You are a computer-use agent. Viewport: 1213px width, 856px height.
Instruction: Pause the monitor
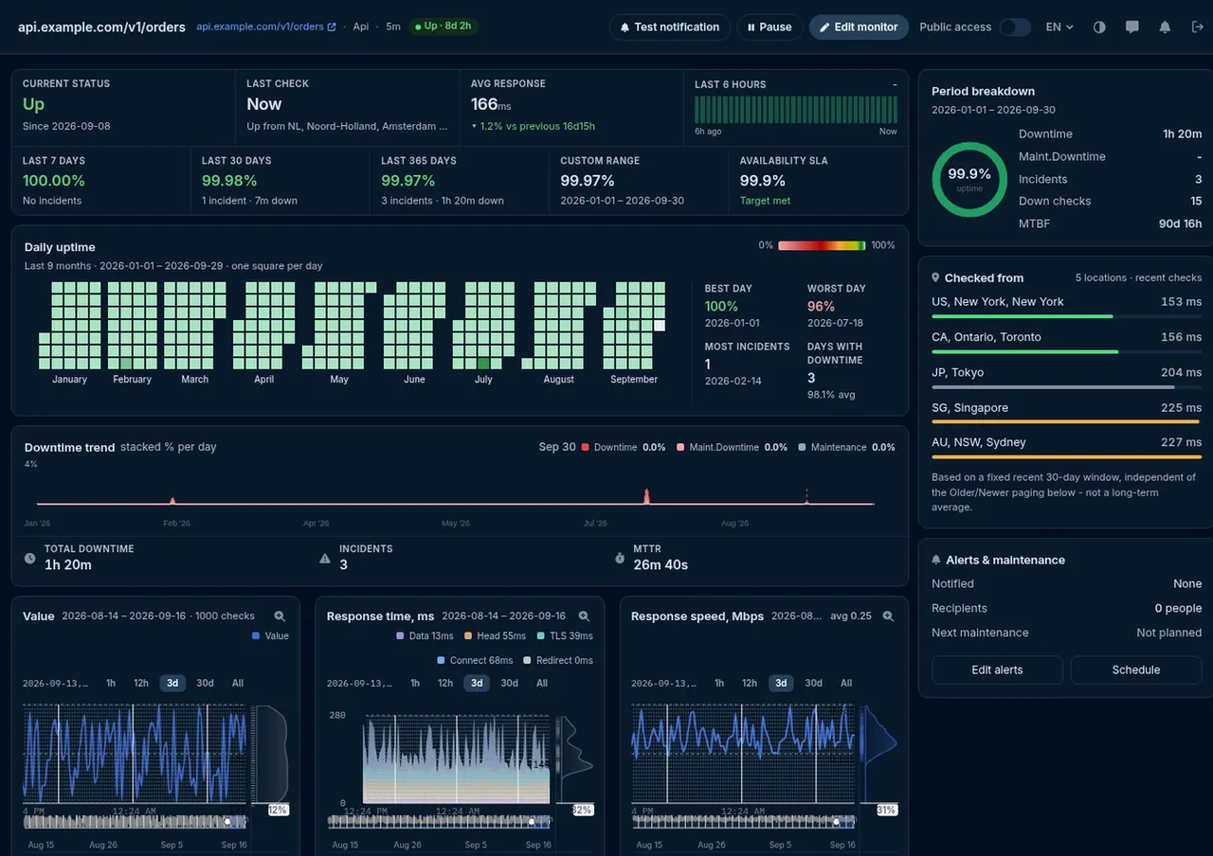point(769,27)
